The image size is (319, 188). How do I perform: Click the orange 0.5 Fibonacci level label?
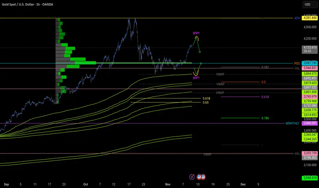pos(264,82)
